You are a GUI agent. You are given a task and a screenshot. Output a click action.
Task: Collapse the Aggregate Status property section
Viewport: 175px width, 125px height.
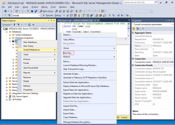click(x=133, y=33)
